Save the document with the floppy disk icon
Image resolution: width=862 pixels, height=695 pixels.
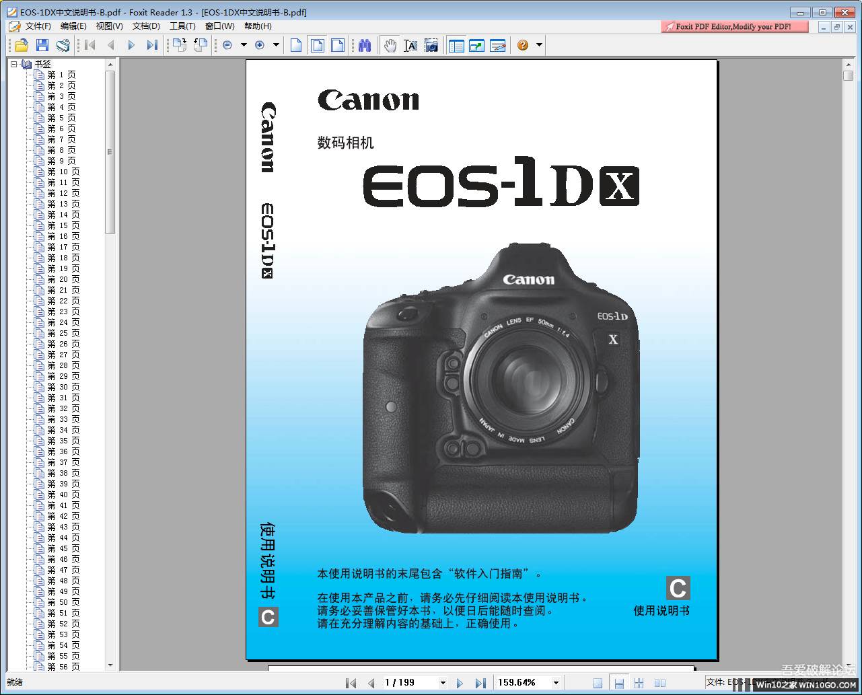42,45
